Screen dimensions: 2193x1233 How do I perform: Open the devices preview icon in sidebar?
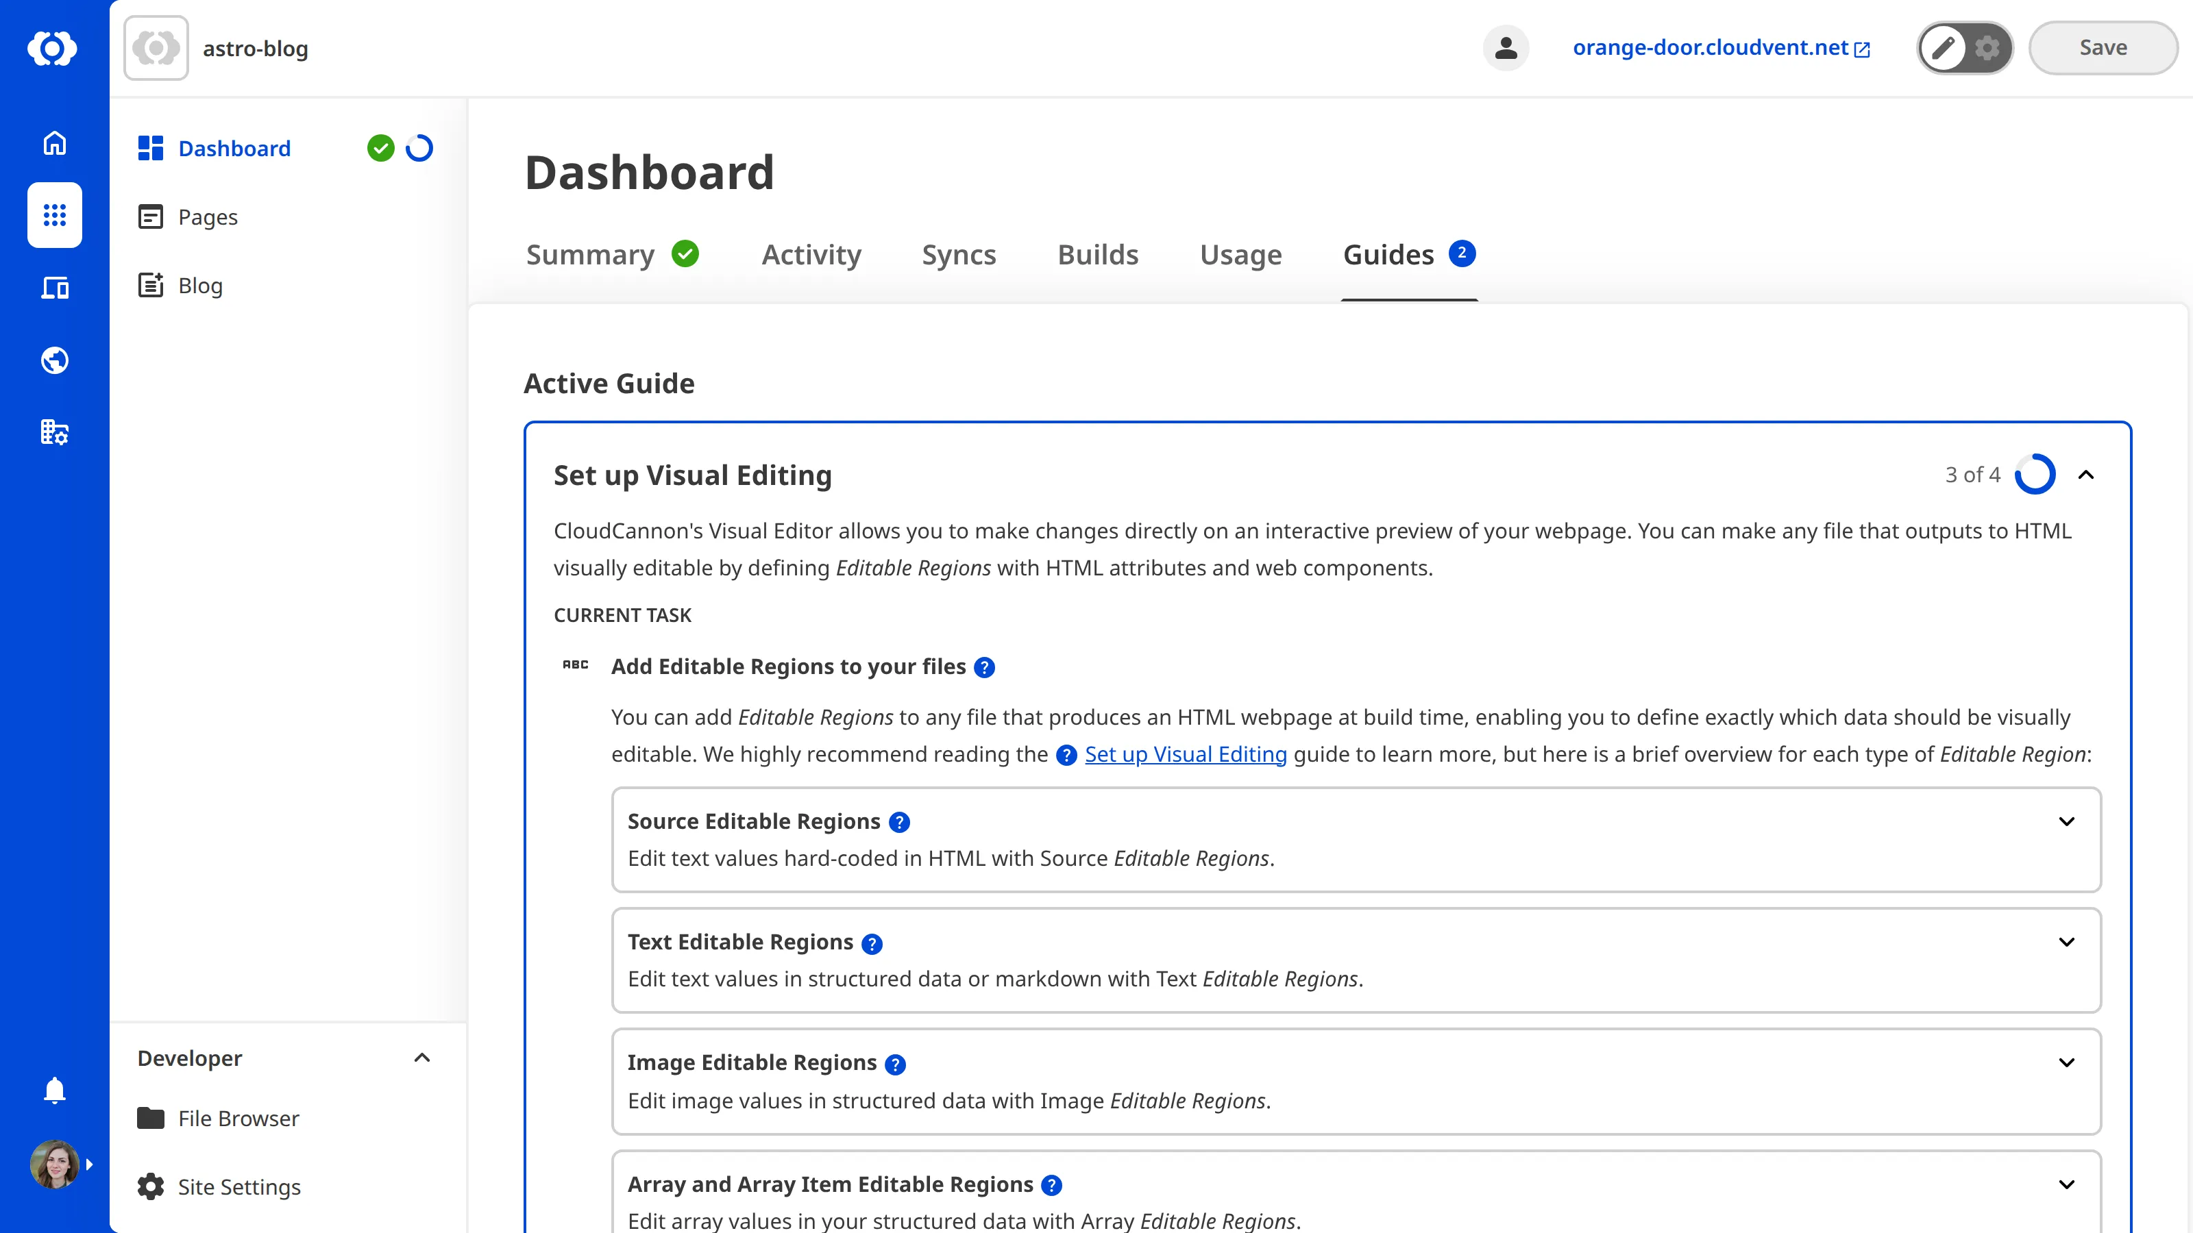click(53, 288)
